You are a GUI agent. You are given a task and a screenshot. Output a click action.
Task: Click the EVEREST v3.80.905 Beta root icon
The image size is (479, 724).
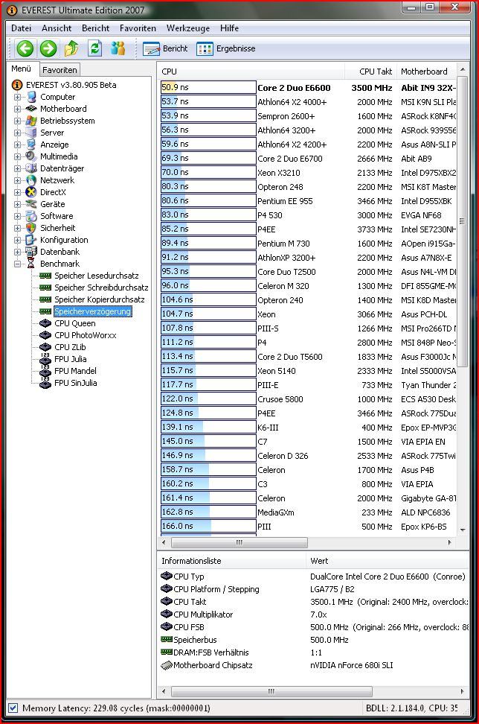(x=17, y=85)
